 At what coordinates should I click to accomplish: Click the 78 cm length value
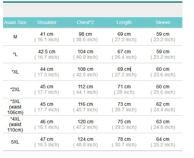pos(124,139)
